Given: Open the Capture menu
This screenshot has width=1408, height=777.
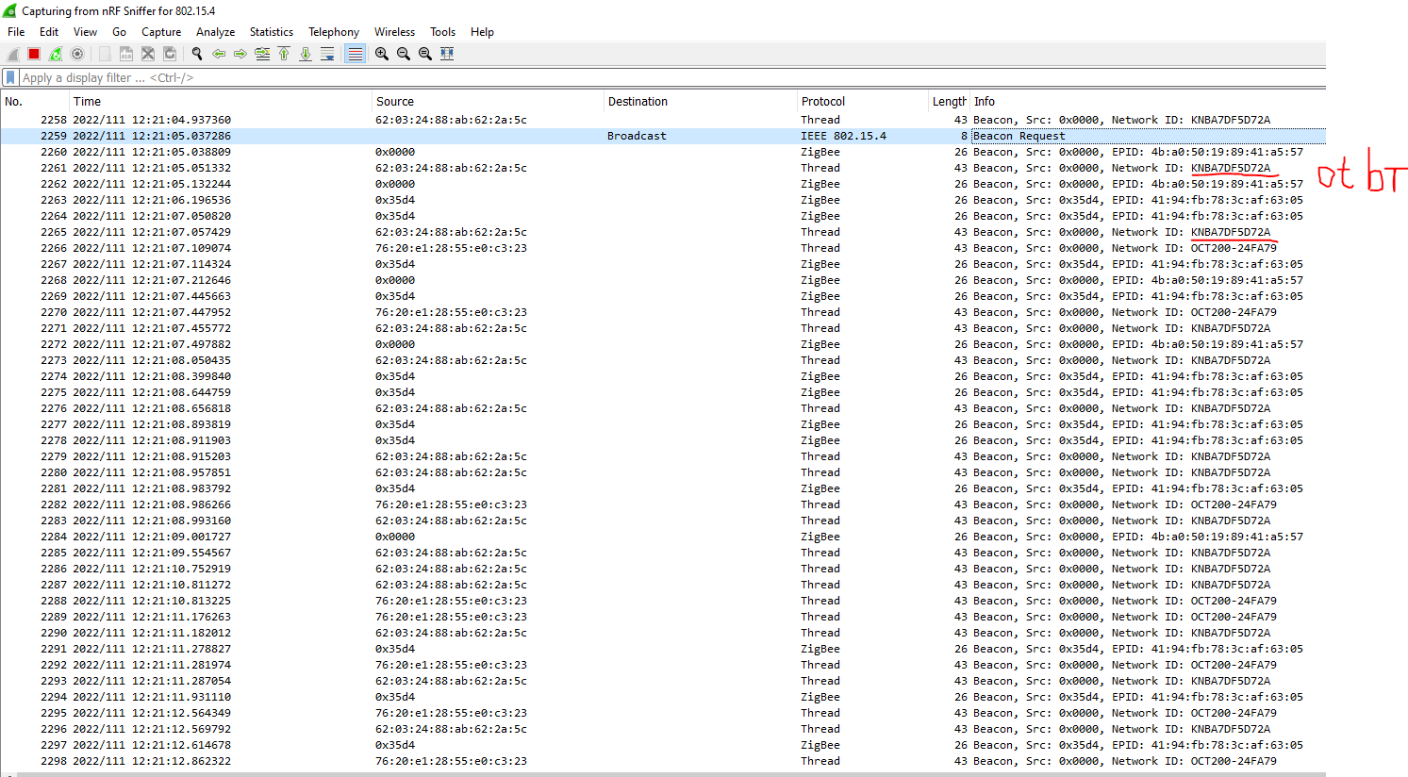Looking at the screenshot, I should pyautogui.click(x=160, y=31).
